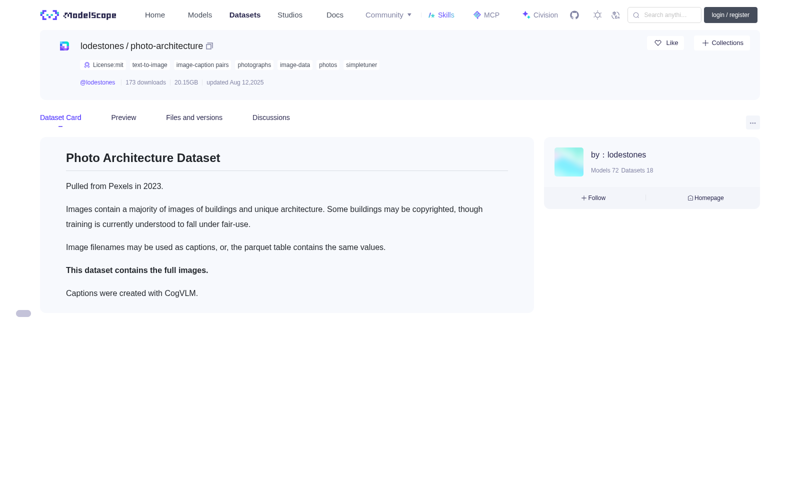Click the gradient author avatar thumbnail
The image size is (800, 500).
tap(569, 162)
